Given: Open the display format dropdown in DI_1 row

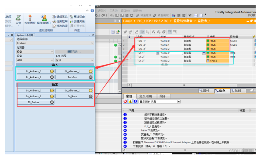Looking at the screenshot, I should 204,53.
